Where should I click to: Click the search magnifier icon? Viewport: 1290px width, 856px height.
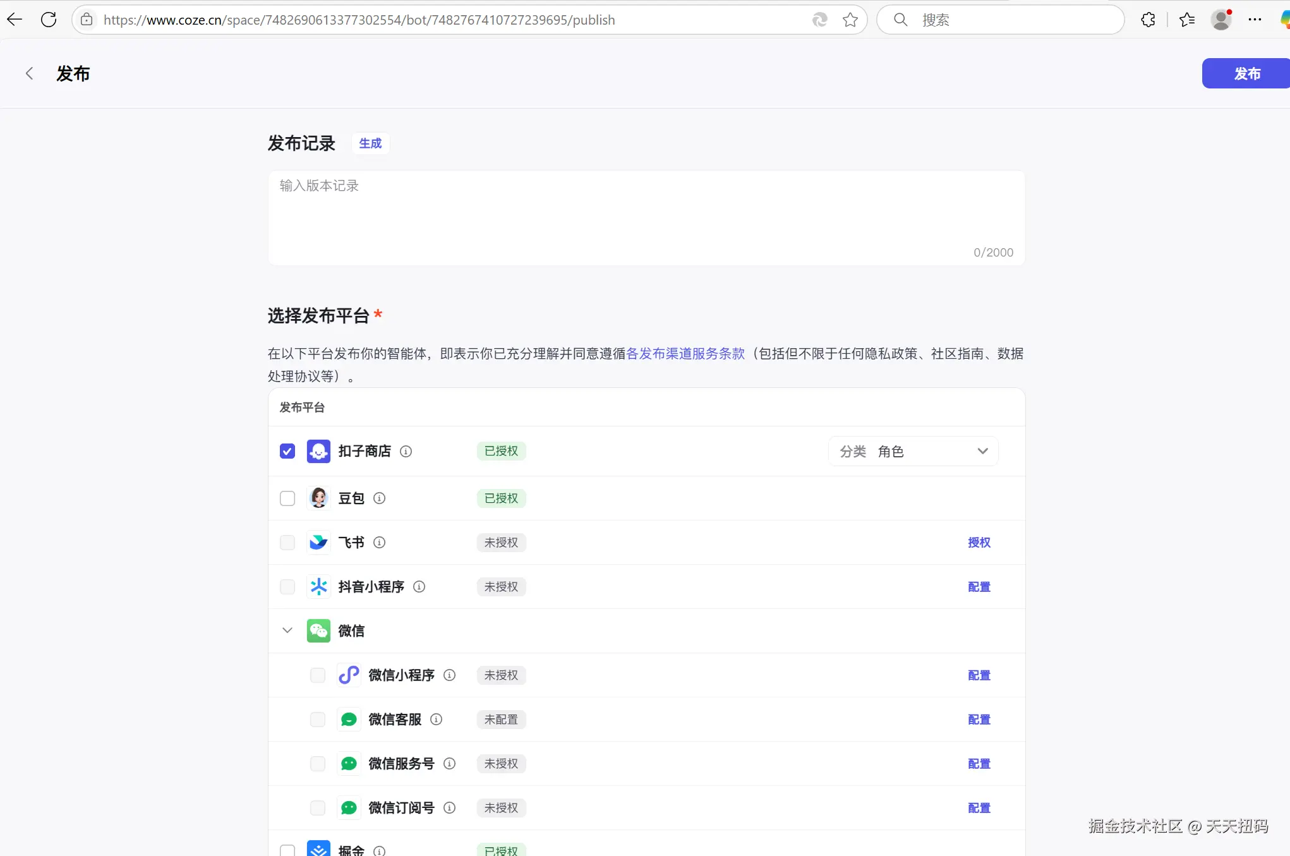click(x=901, y=20)
